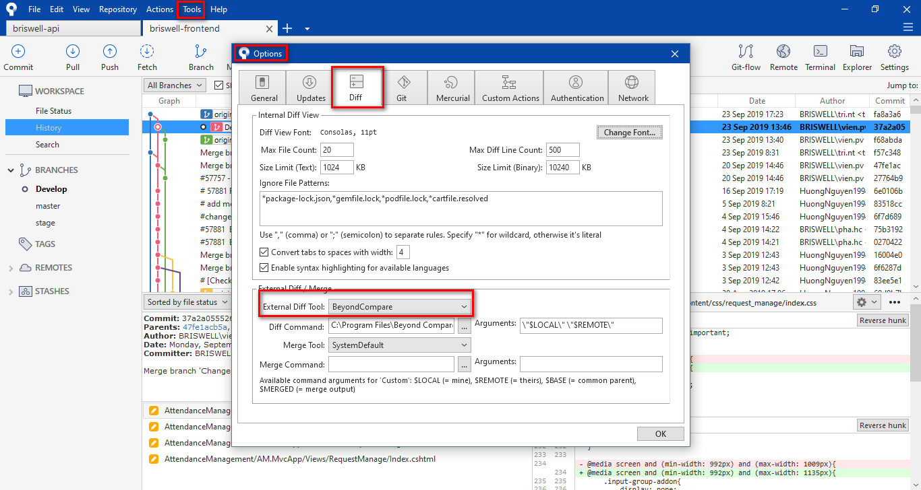Click the Change Font button
This screenshot has width=921, height=490.
[x=629, y=133]
